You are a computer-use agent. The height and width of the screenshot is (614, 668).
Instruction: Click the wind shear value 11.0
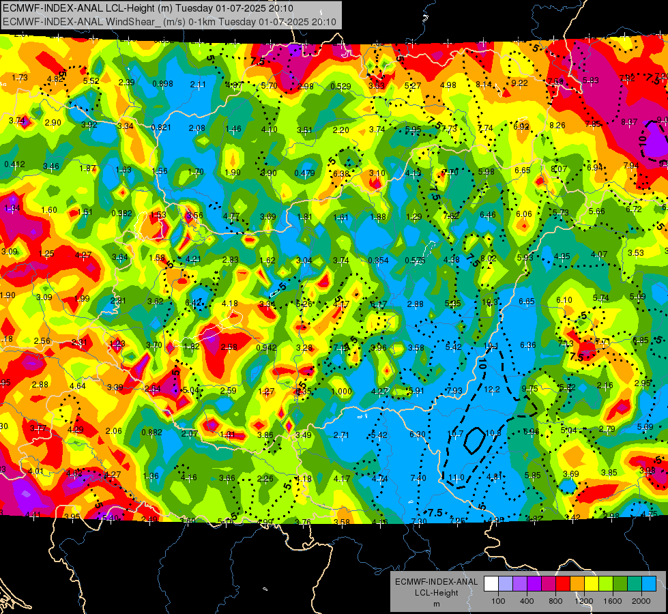click(456, 478)
